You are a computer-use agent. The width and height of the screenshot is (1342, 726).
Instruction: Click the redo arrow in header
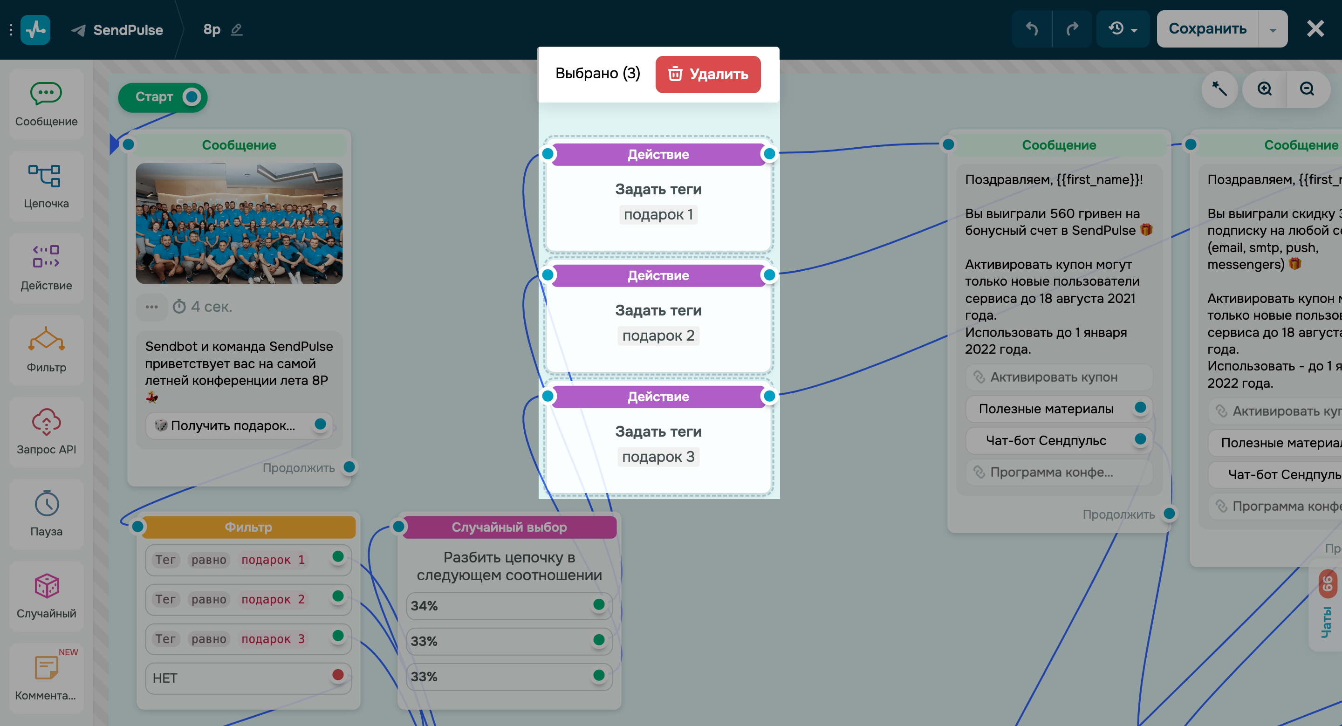[1072, 28]
